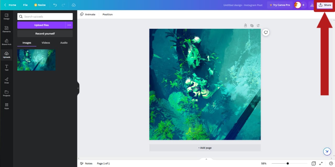Click the 58% zoom value
This screenshot has width=335, height=167.
tap(264, 164)
